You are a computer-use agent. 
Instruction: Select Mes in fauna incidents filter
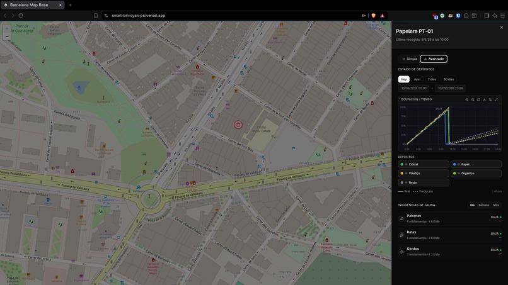pos(496,205)
